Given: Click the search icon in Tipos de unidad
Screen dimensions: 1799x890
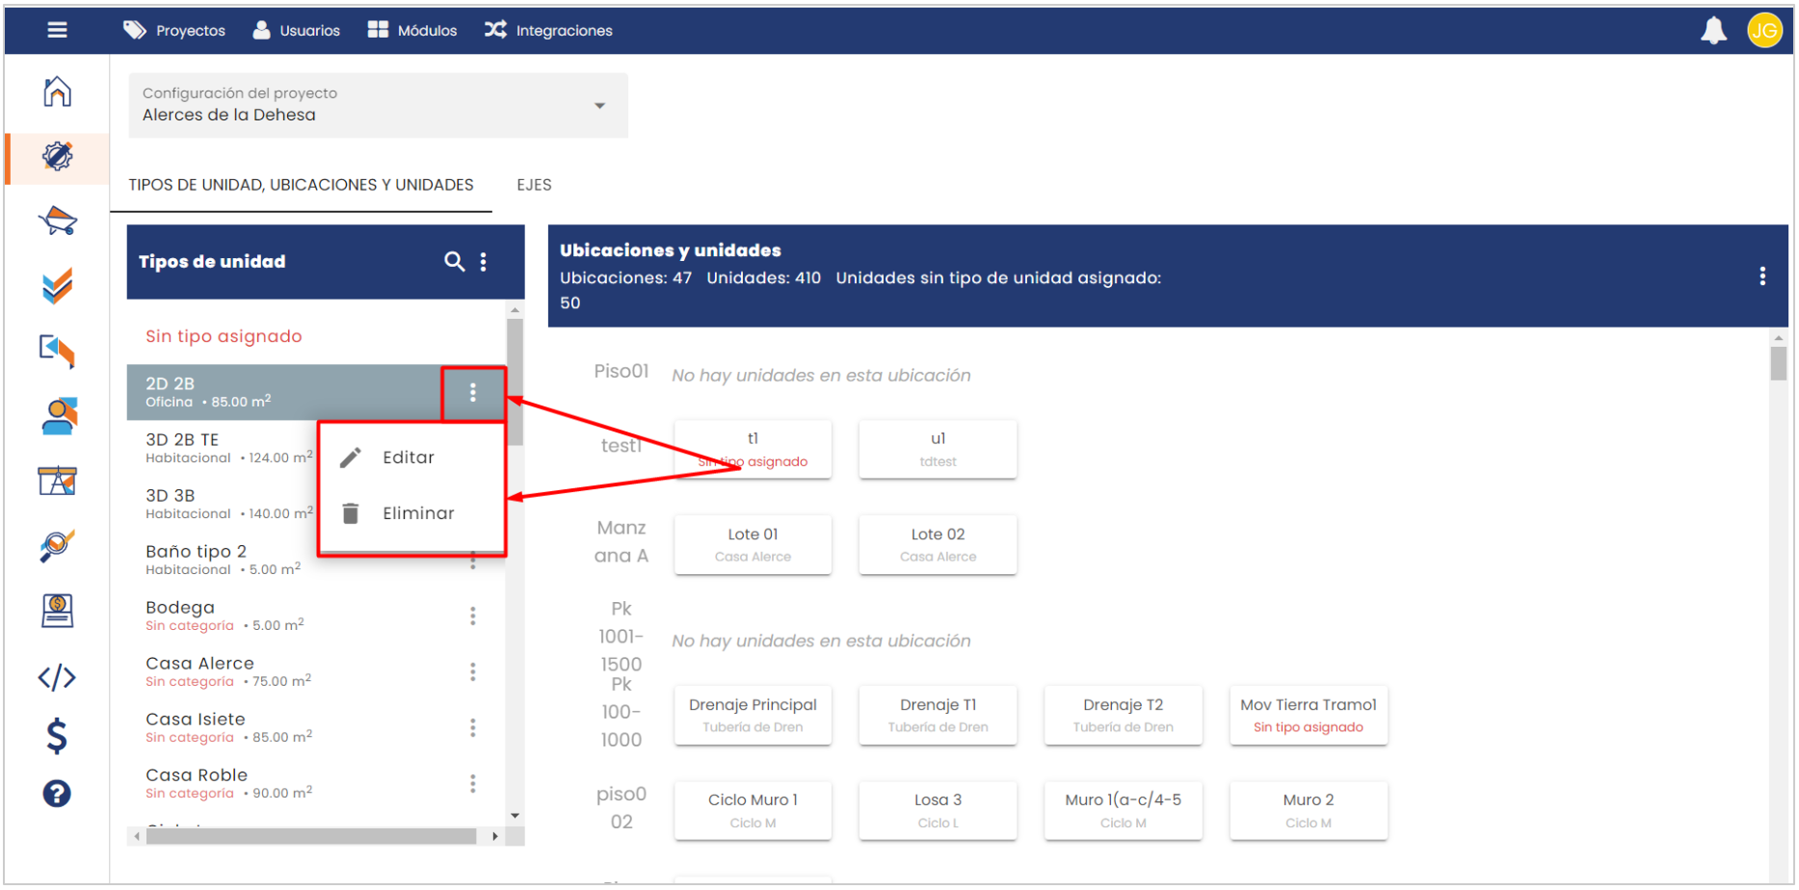Looking at the screenshot, I should 454,261.
